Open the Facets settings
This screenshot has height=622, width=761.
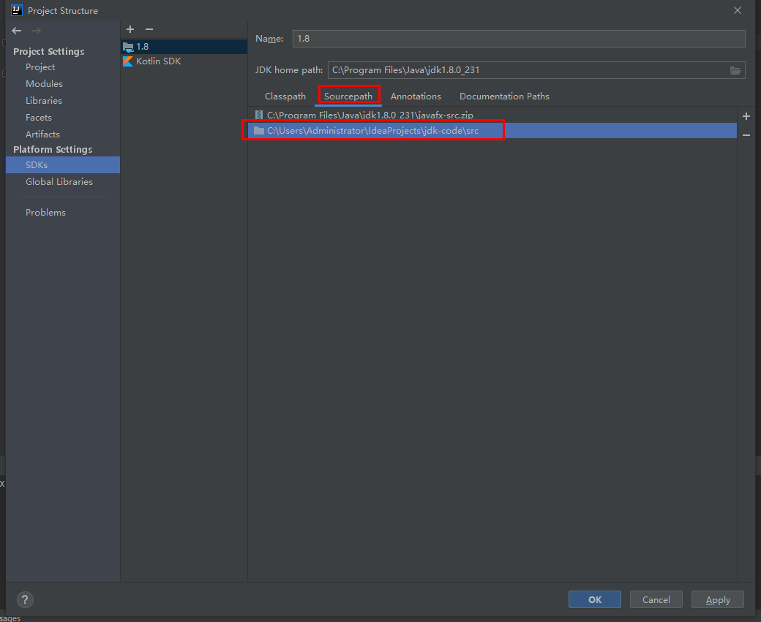[x=39, y=118]
